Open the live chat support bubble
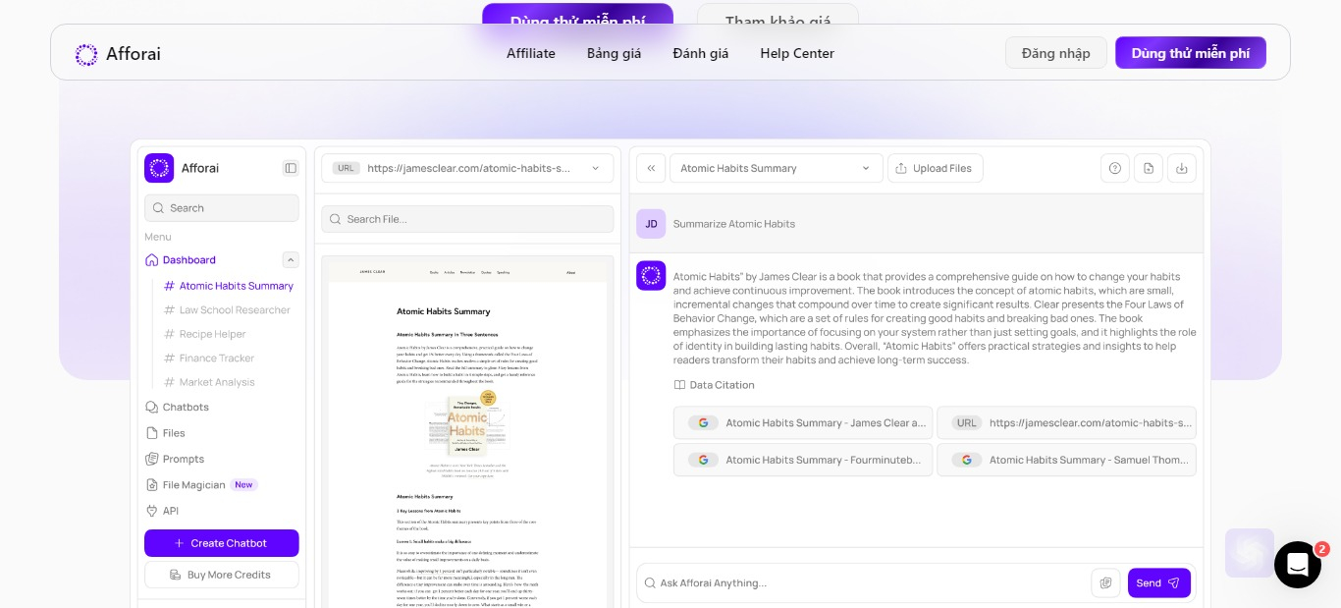 (x=1297, y=565)
